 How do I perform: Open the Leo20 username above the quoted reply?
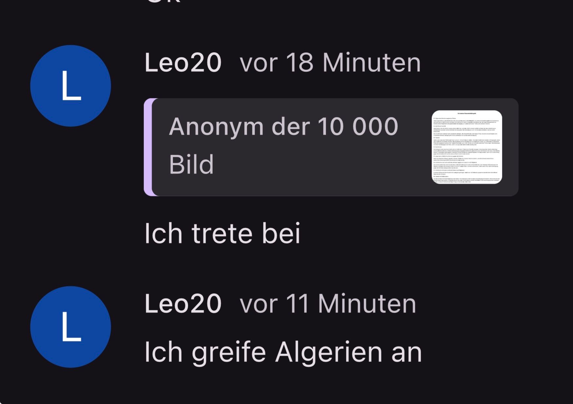pos(183,62)
